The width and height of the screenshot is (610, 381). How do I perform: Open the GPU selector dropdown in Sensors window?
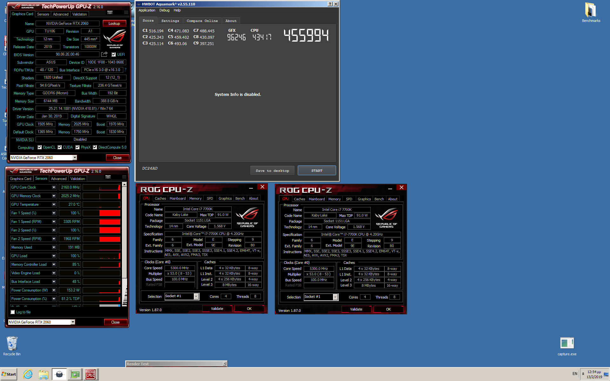coord(73,322)
